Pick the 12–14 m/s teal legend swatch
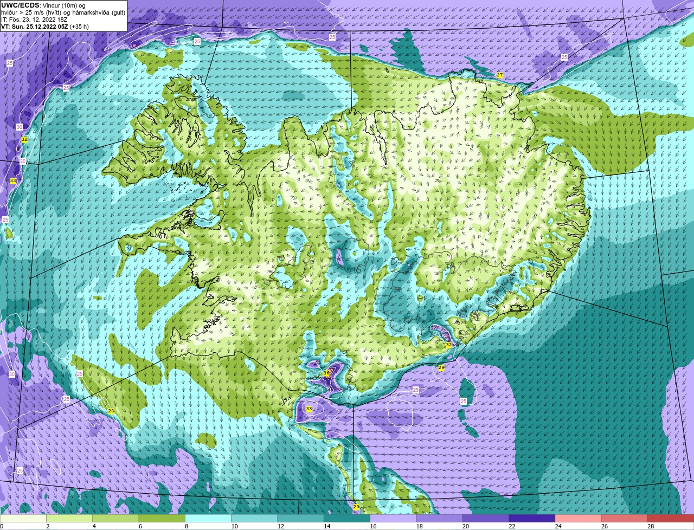 click(301, 518)
